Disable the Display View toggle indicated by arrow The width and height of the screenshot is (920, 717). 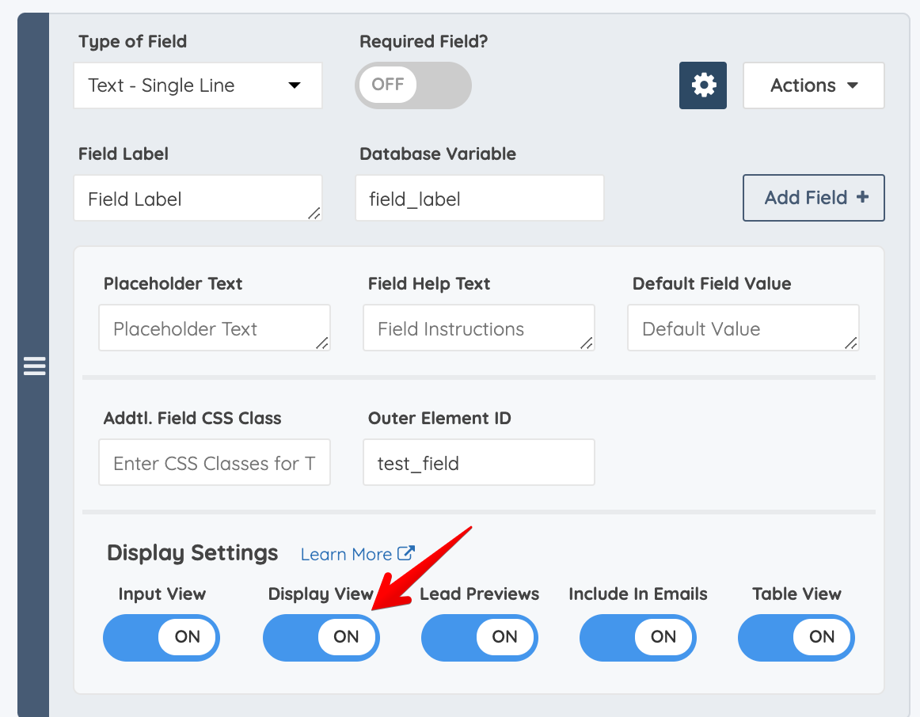click(x=321, y=637)
